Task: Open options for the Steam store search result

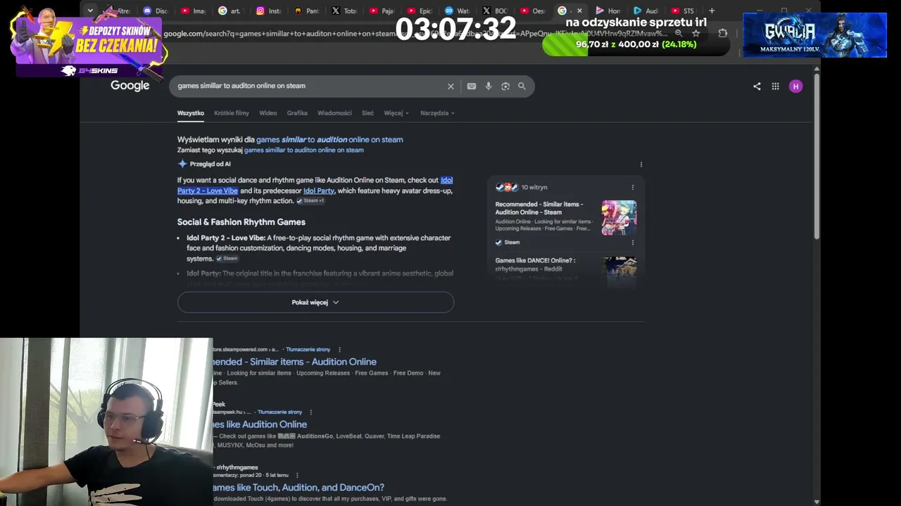Action: pyautogui.click(x=339, y=349)
